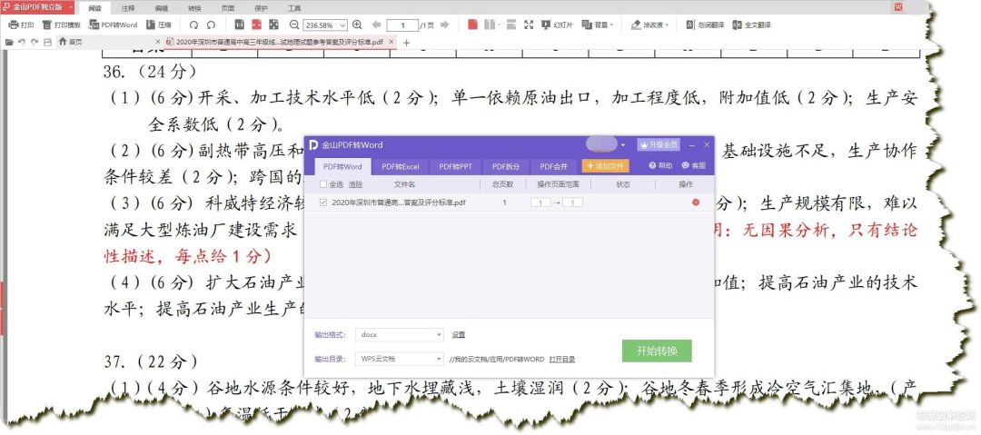Select the PDF转Excel converter tab
Image resolution: width=981 pixels, height=435 pixels.
click(x=401, y=166)
